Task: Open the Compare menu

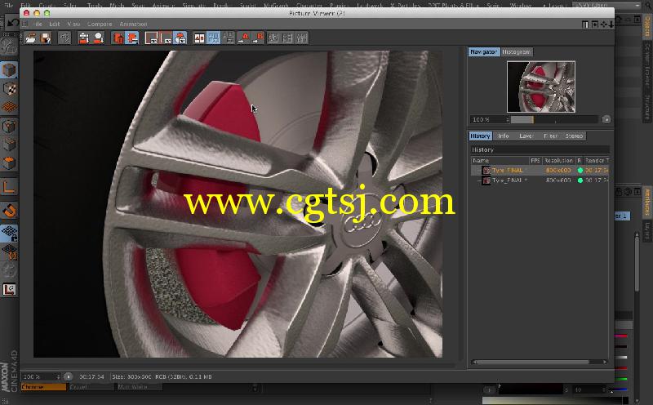Action: (100, 24)
